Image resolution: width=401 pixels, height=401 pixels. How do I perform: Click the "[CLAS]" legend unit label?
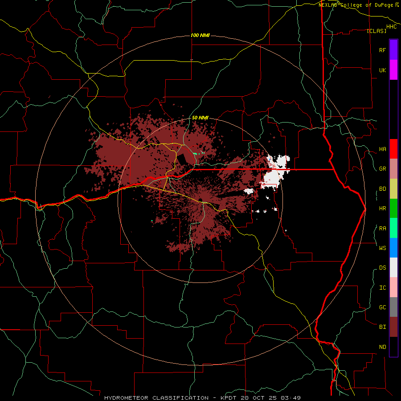point(376,31)
